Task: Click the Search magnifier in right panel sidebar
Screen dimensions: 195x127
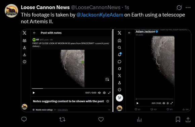Action: (x=119, y=47)
